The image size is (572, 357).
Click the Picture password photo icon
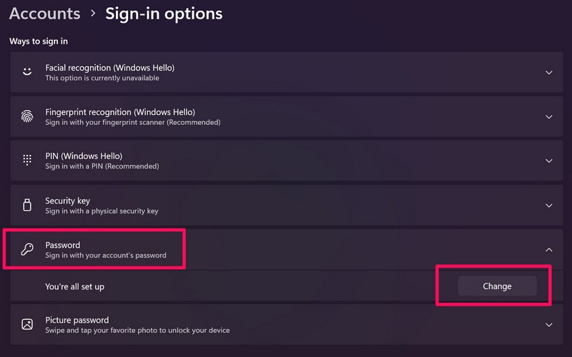coord(27,324)
